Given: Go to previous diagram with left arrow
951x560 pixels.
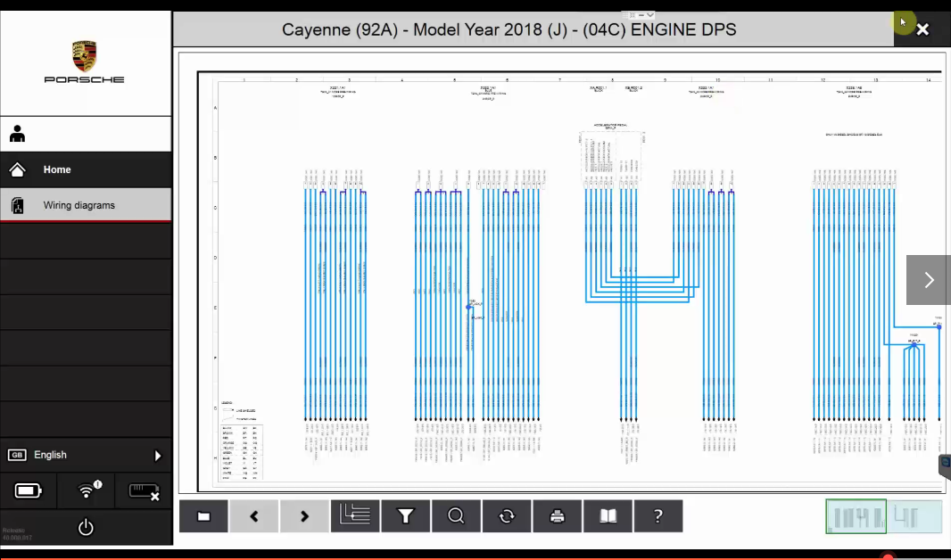Looking at the screenshot, I should coord(254,516).
